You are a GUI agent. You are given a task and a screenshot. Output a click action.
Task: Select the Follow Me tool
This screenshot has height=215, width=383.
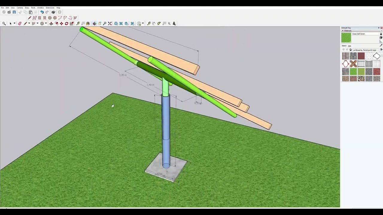point(56,23)
